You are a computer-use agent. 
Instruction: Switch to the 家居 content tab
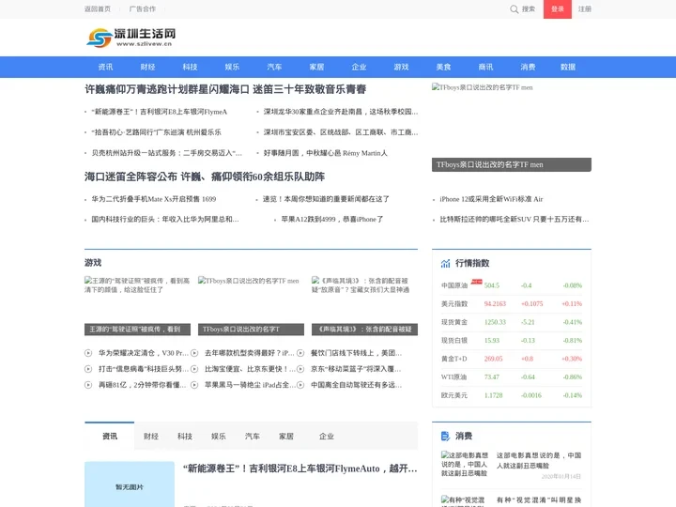[286, 437]
